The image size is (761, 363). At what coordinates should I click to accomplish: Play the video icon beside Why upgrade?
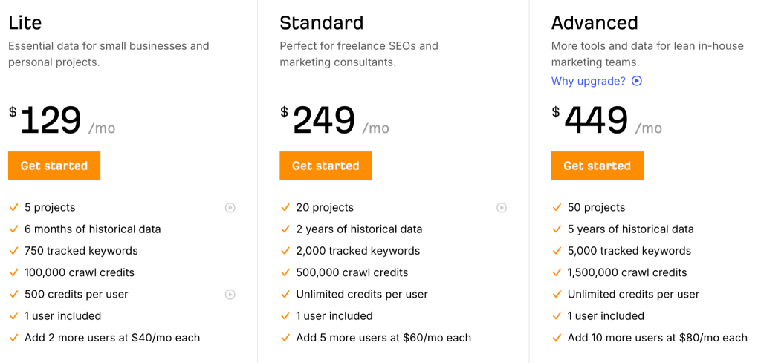point(637,81)
